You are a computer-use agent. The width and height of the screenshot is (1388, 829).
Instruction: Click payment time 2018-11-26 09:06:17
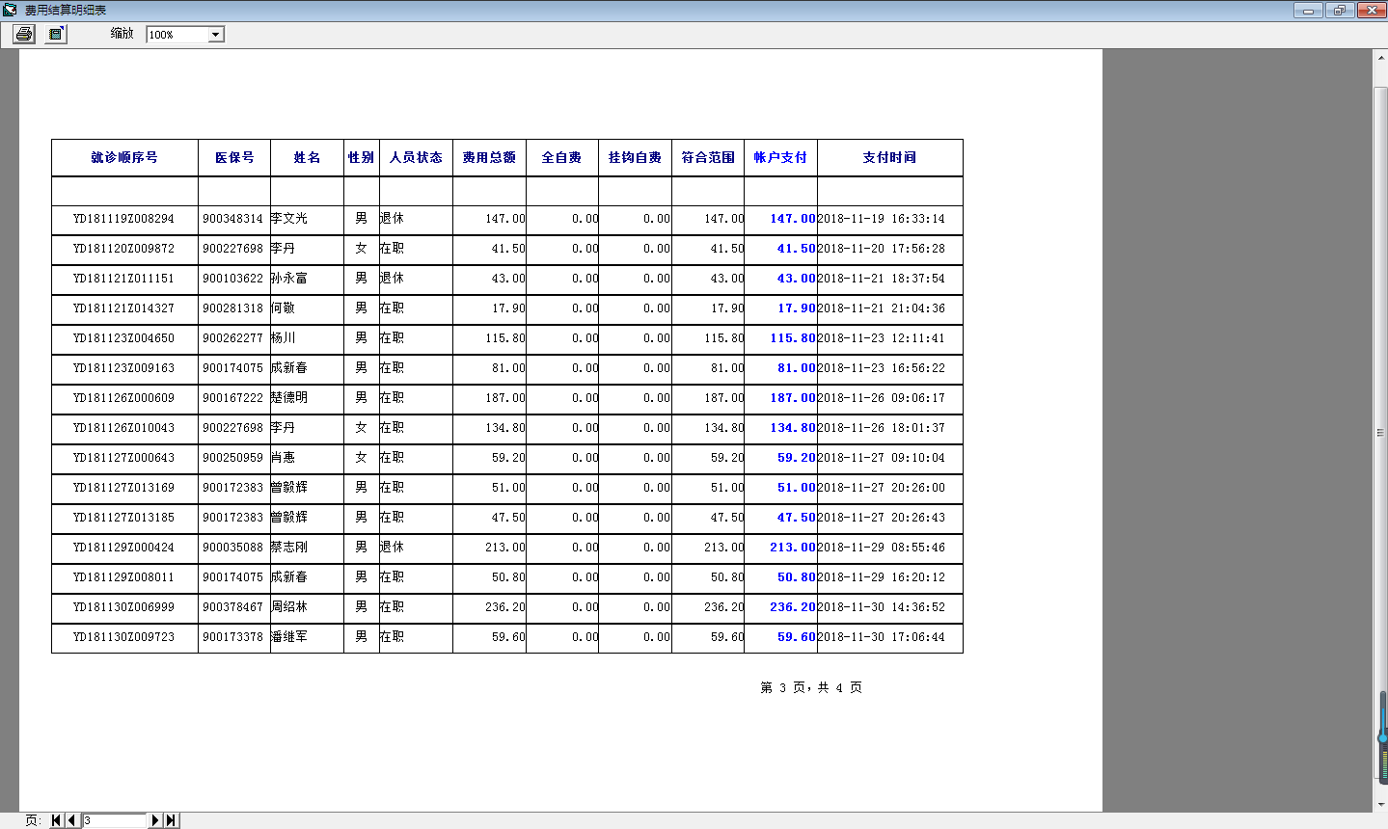pos(882,398)
